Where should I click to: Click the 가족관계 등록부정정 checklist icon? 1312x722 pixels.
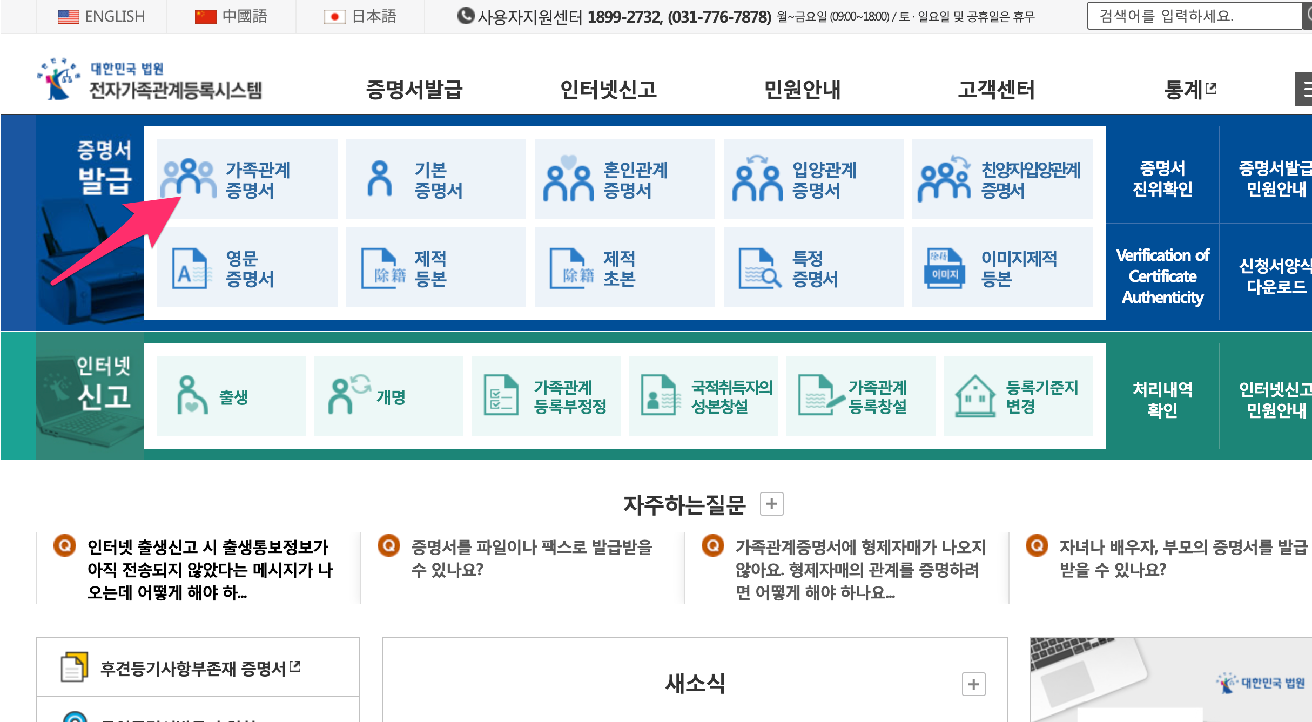click(x=501, y=396)
